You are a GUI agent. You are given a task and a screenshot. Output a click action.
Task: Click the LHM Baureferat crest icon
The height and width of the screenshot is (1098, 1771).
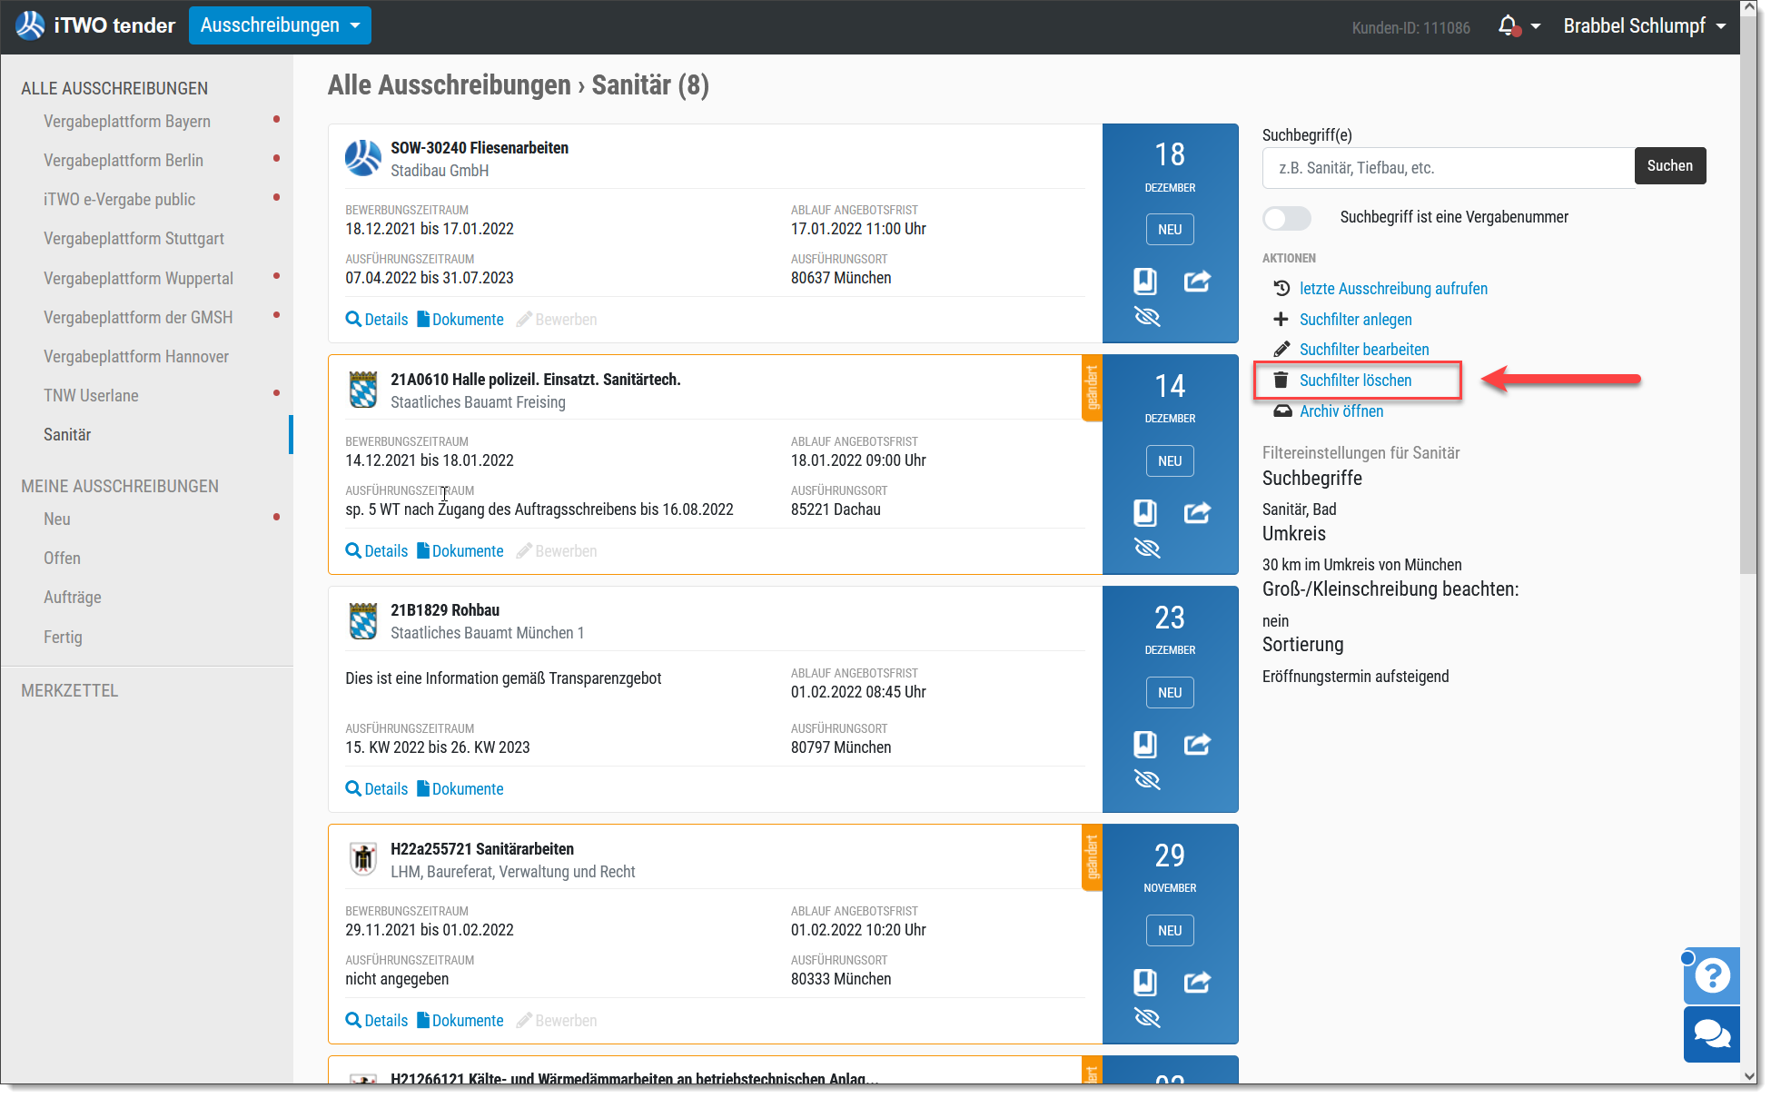coord(363,858)
